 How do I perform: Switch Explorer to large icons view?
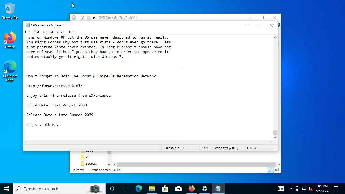pos(277,170)
